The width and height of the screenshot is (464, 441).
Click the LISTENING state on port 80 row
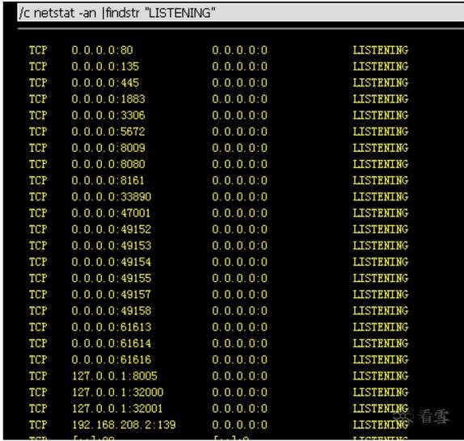click(380, 50)
